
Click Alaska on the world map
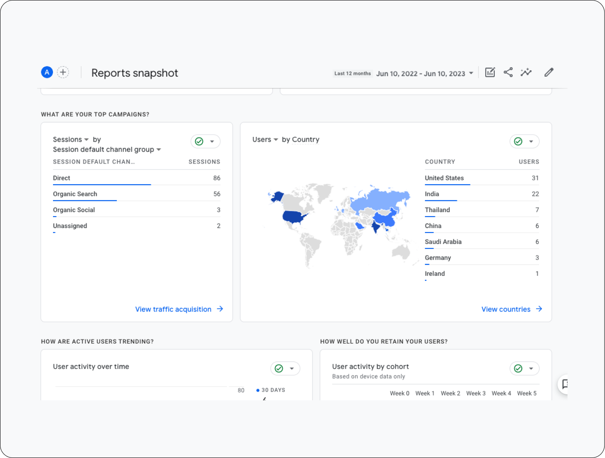(277, 197)
